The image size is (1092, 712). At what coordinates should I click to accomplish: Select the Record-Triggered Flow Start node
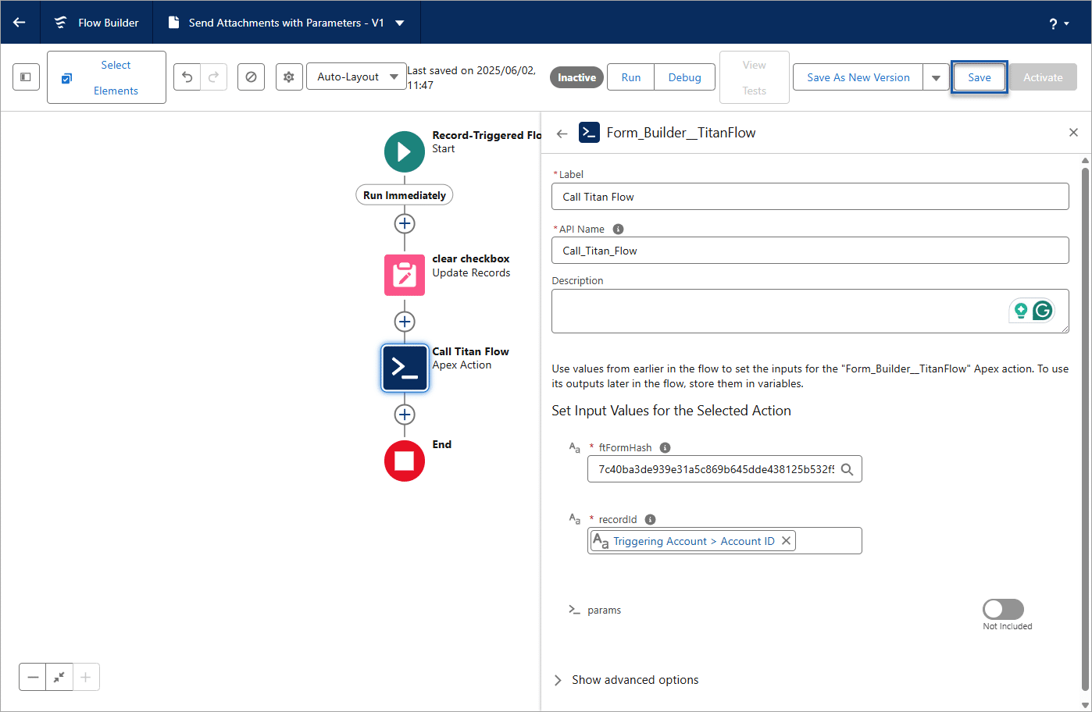[405, 151]
